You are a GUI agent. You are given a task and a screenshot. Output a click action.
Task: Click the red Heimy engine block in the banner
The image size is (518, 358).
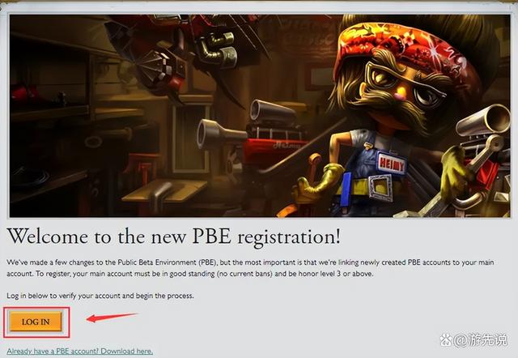coord(273,149)
